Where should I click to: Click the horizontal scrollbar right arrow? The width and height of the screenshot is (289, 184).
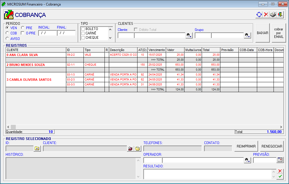[x=281, y=127]
